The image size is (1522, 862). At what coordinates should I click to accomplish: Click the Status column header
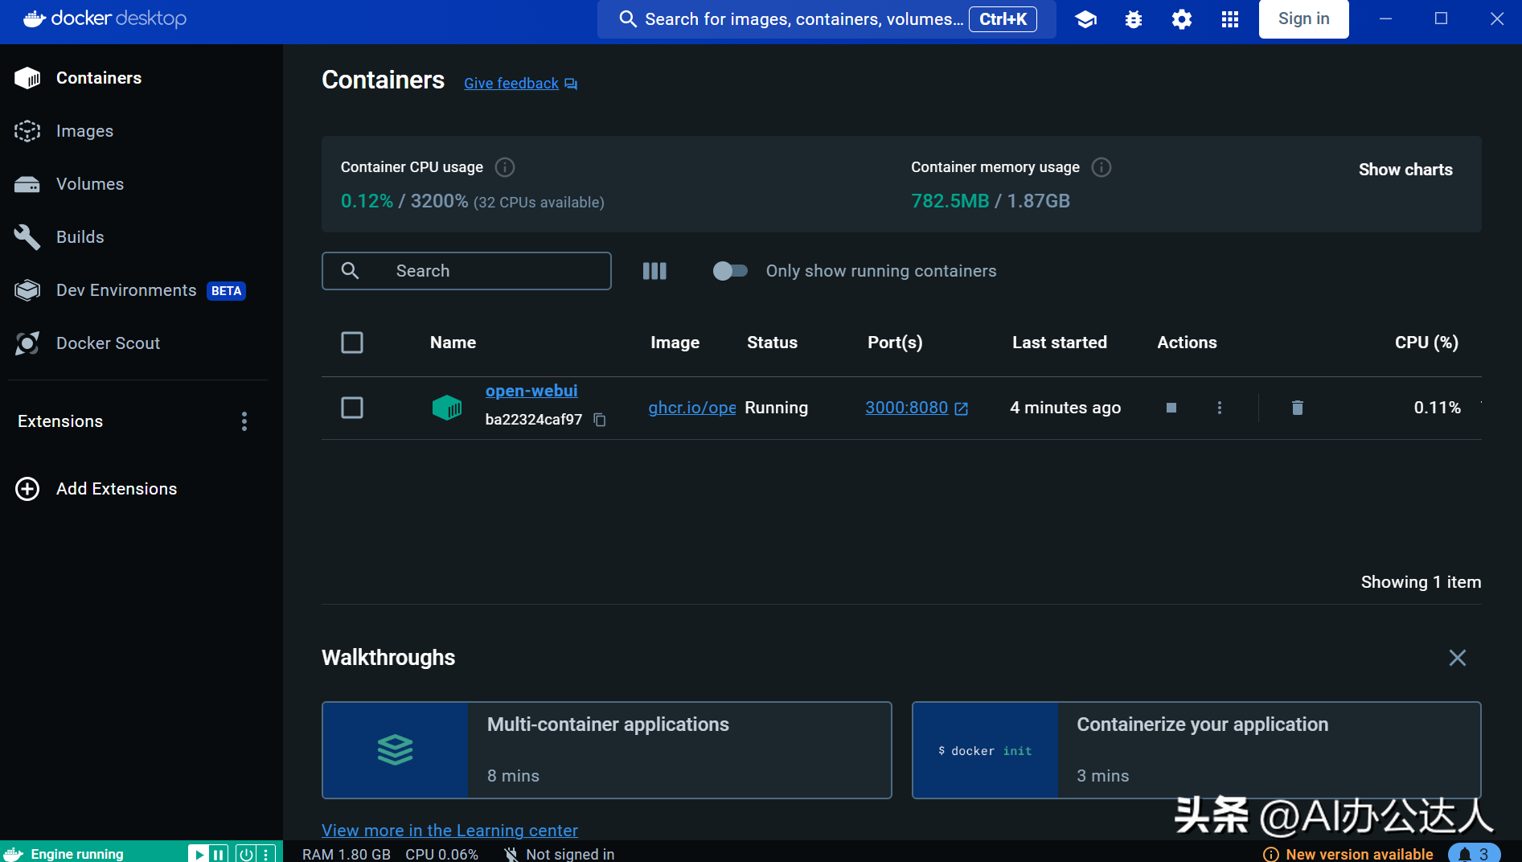pos(772,343)
